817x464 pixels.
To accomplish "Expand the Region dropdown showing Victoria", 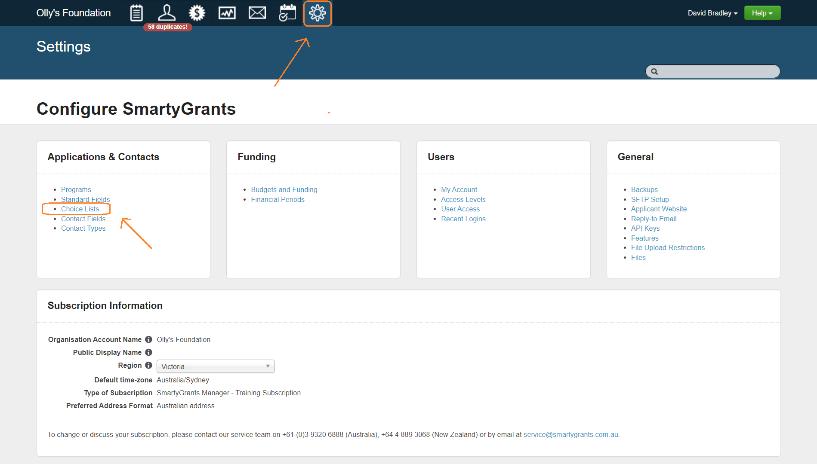I will point(216,366).
